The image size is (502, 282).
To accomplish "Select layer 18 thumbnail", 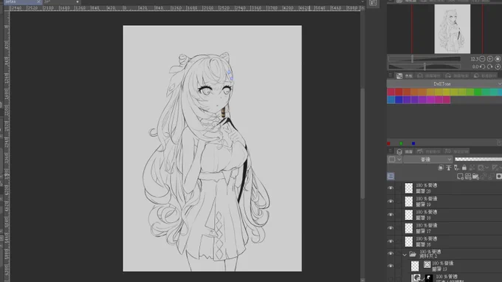I will [x=409, y=215].
